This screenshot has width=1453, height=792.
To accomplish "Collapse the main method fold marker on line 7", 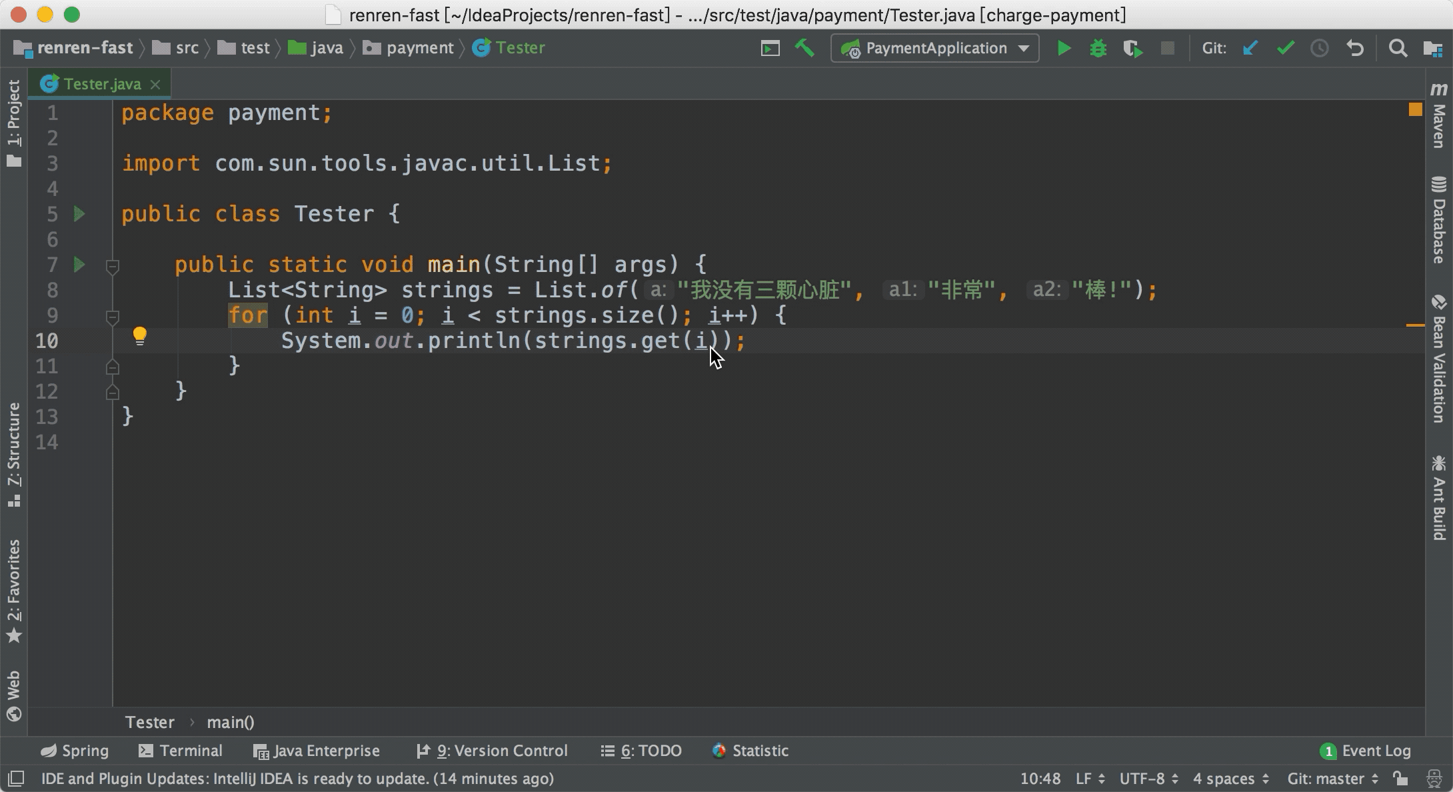I will tap(113, 267).
